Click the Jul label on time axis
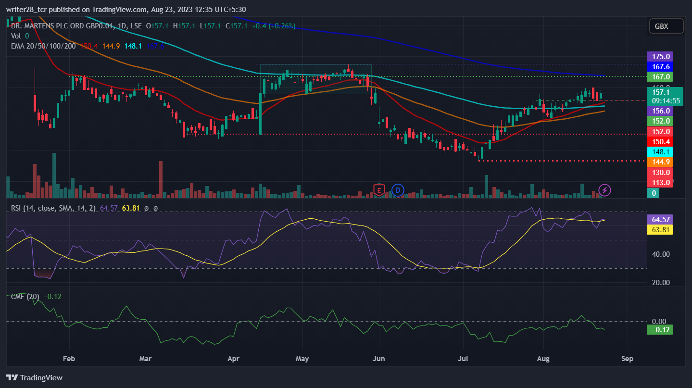This screenshot has width=692, height=388. coord(463,359)
